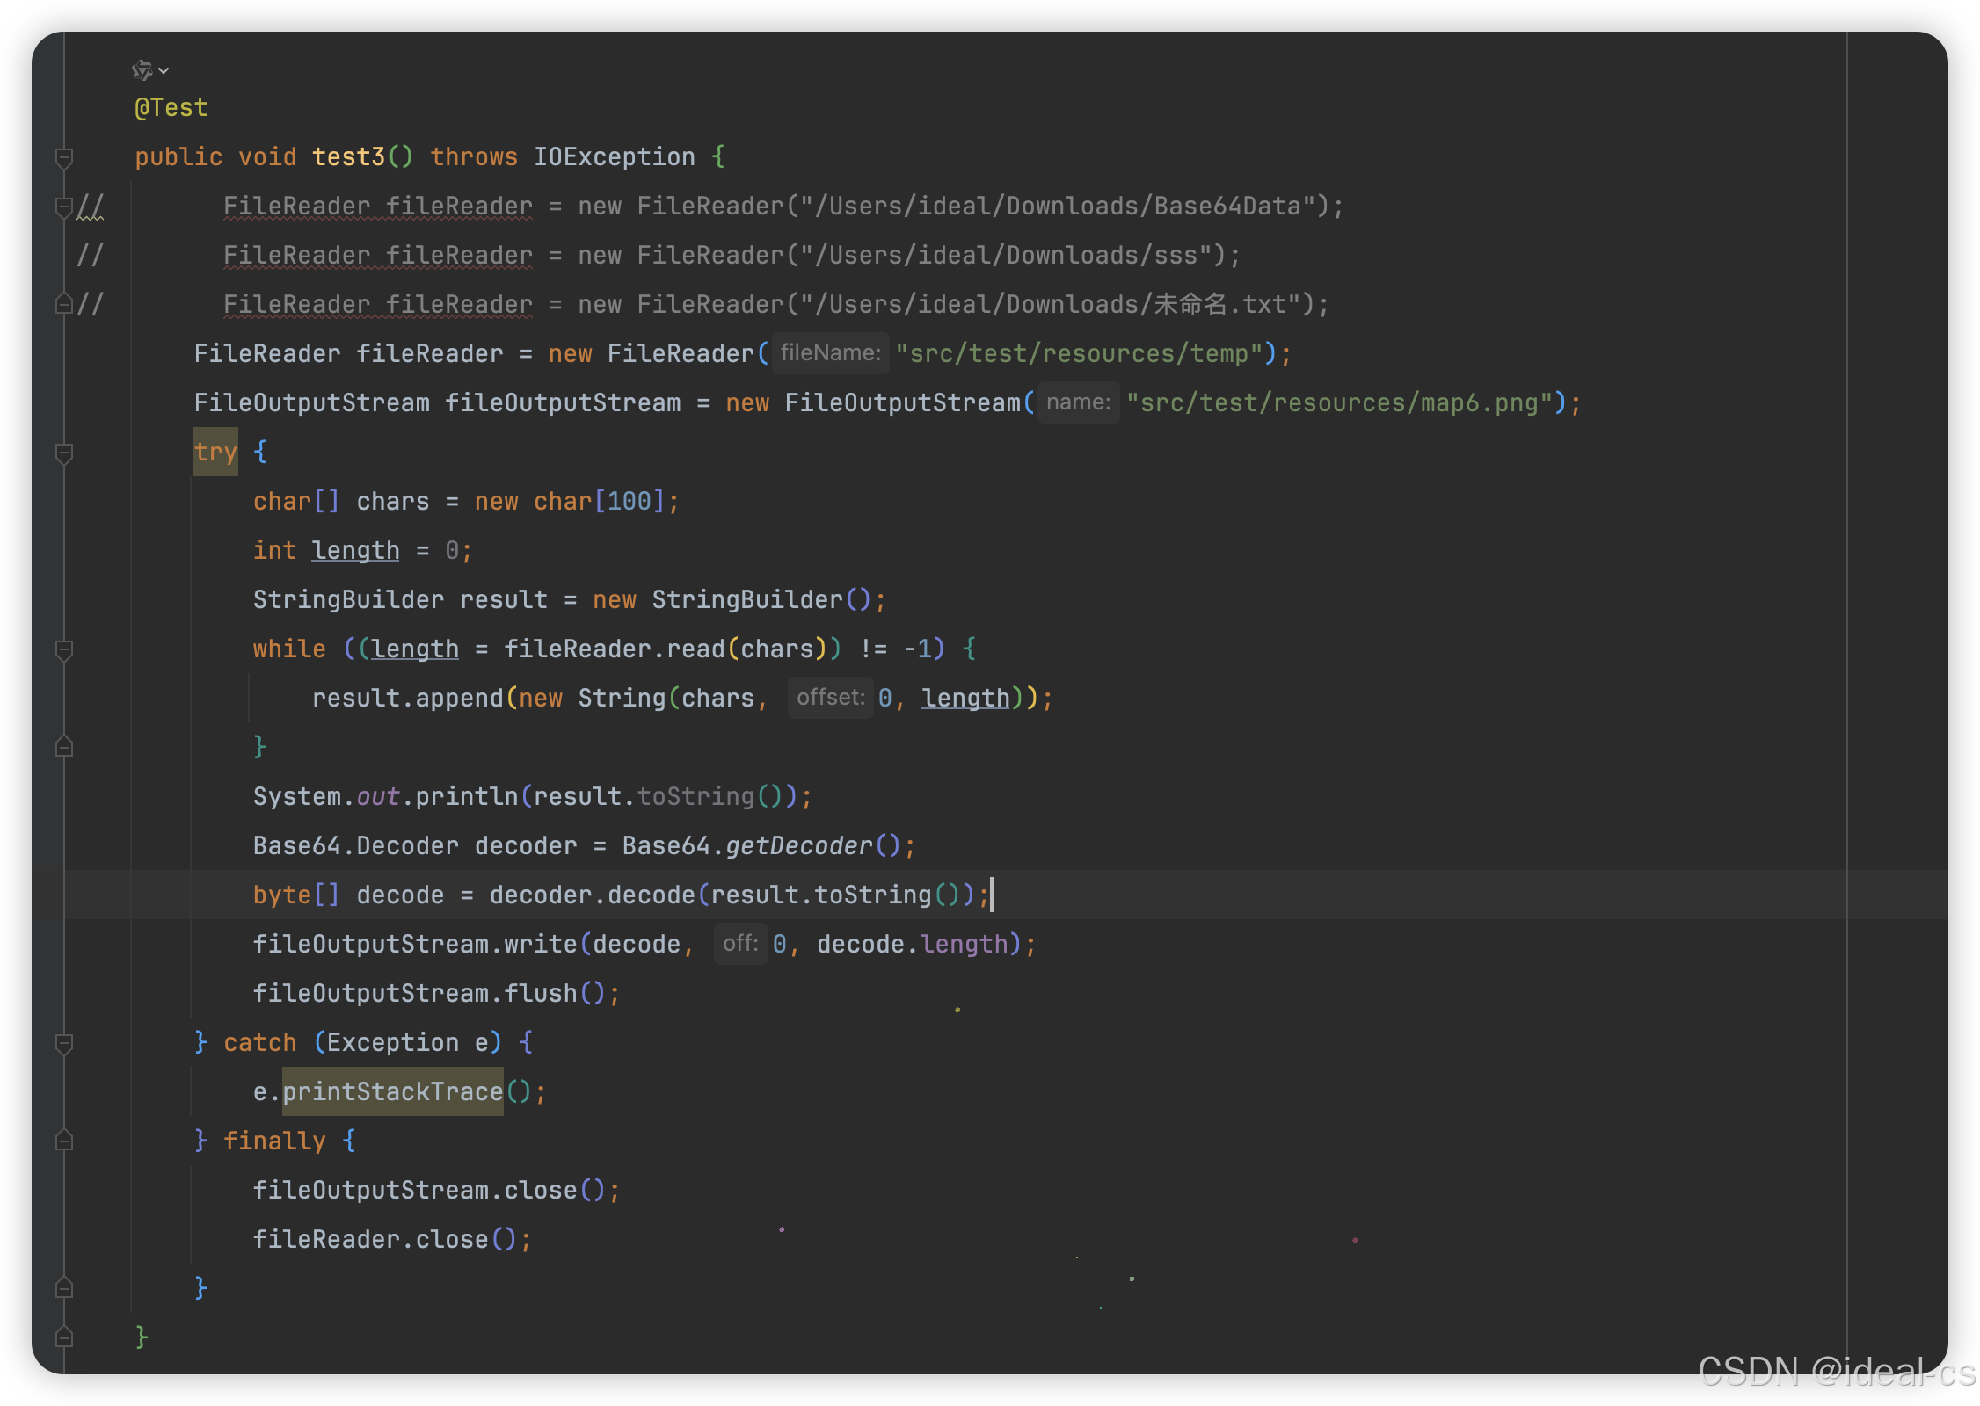The image size is (1980, 1406).
Task: Collapse the test3 method with its gutter fold marker
Action: [64, 157]
